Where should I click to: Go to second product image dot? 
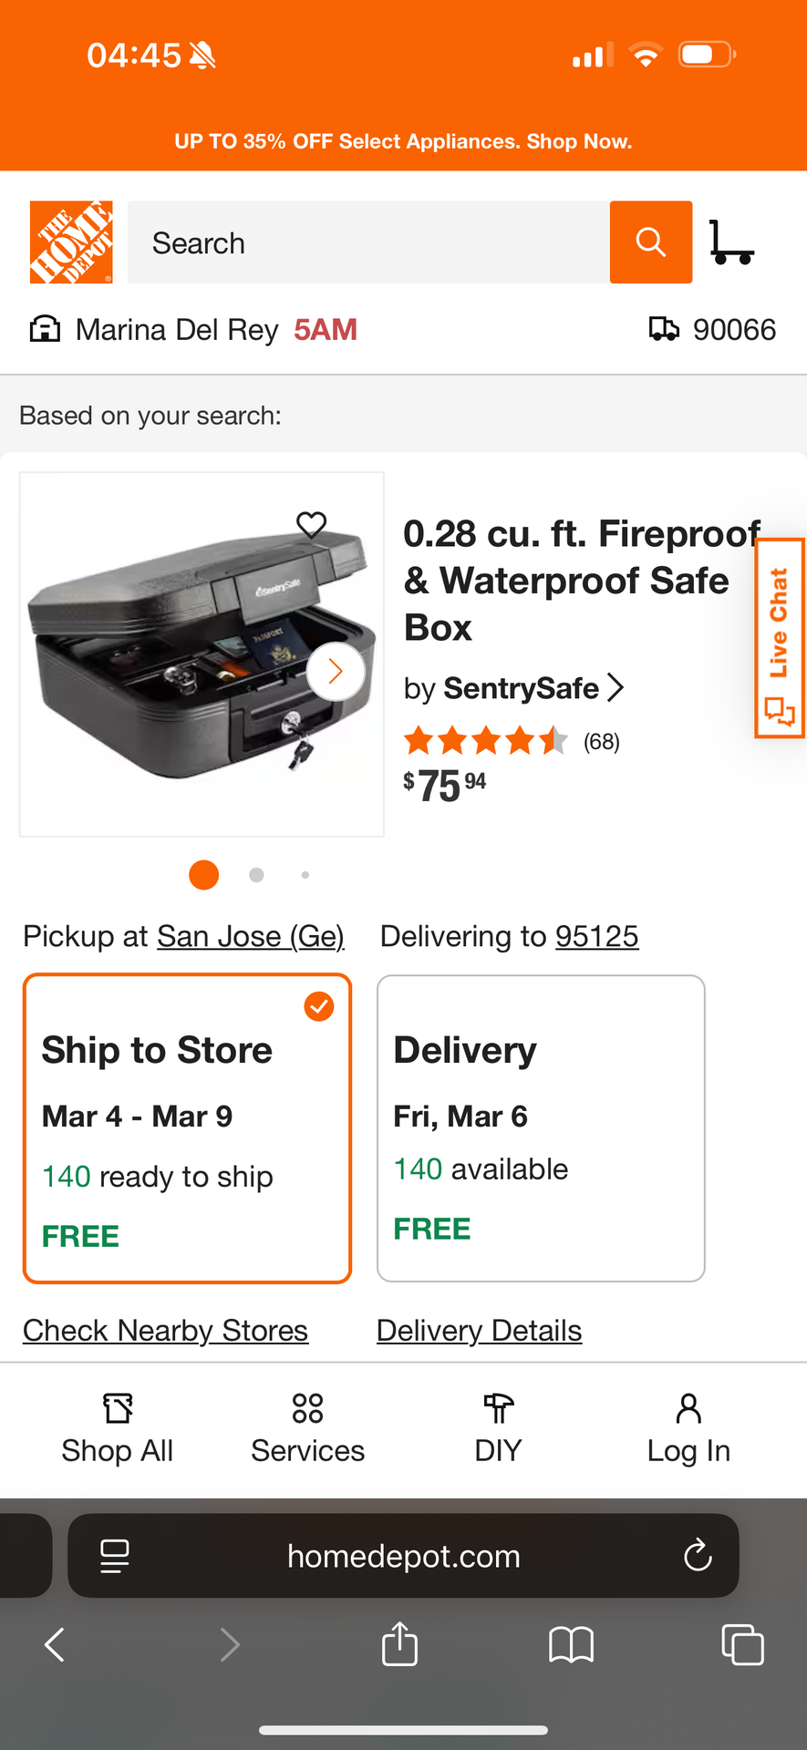tap(256, 875)
